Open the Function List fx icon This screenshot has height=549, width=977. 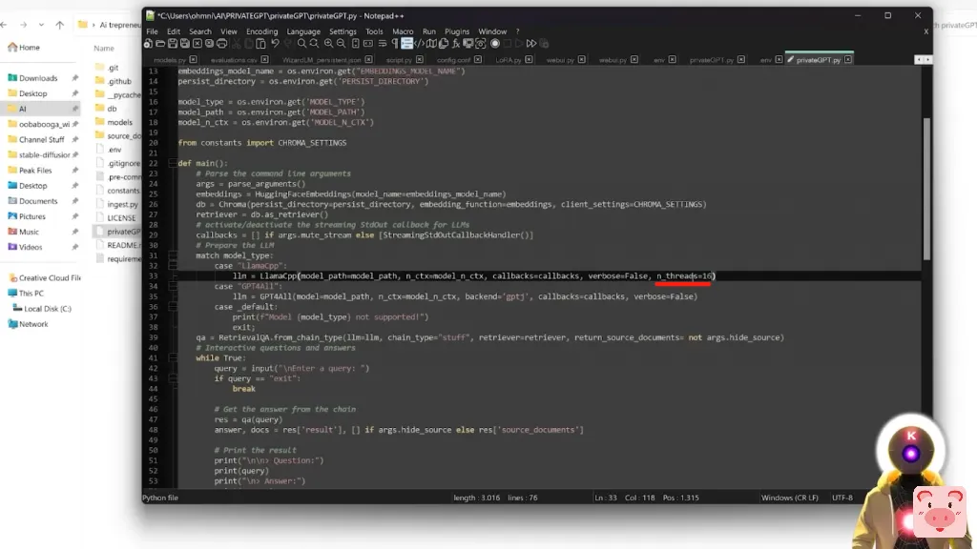(456, 44)
